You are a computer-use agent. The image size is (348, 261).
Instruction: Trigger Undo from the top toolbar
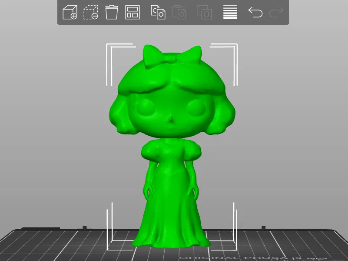pyautogui.click(x=255, y=13)
